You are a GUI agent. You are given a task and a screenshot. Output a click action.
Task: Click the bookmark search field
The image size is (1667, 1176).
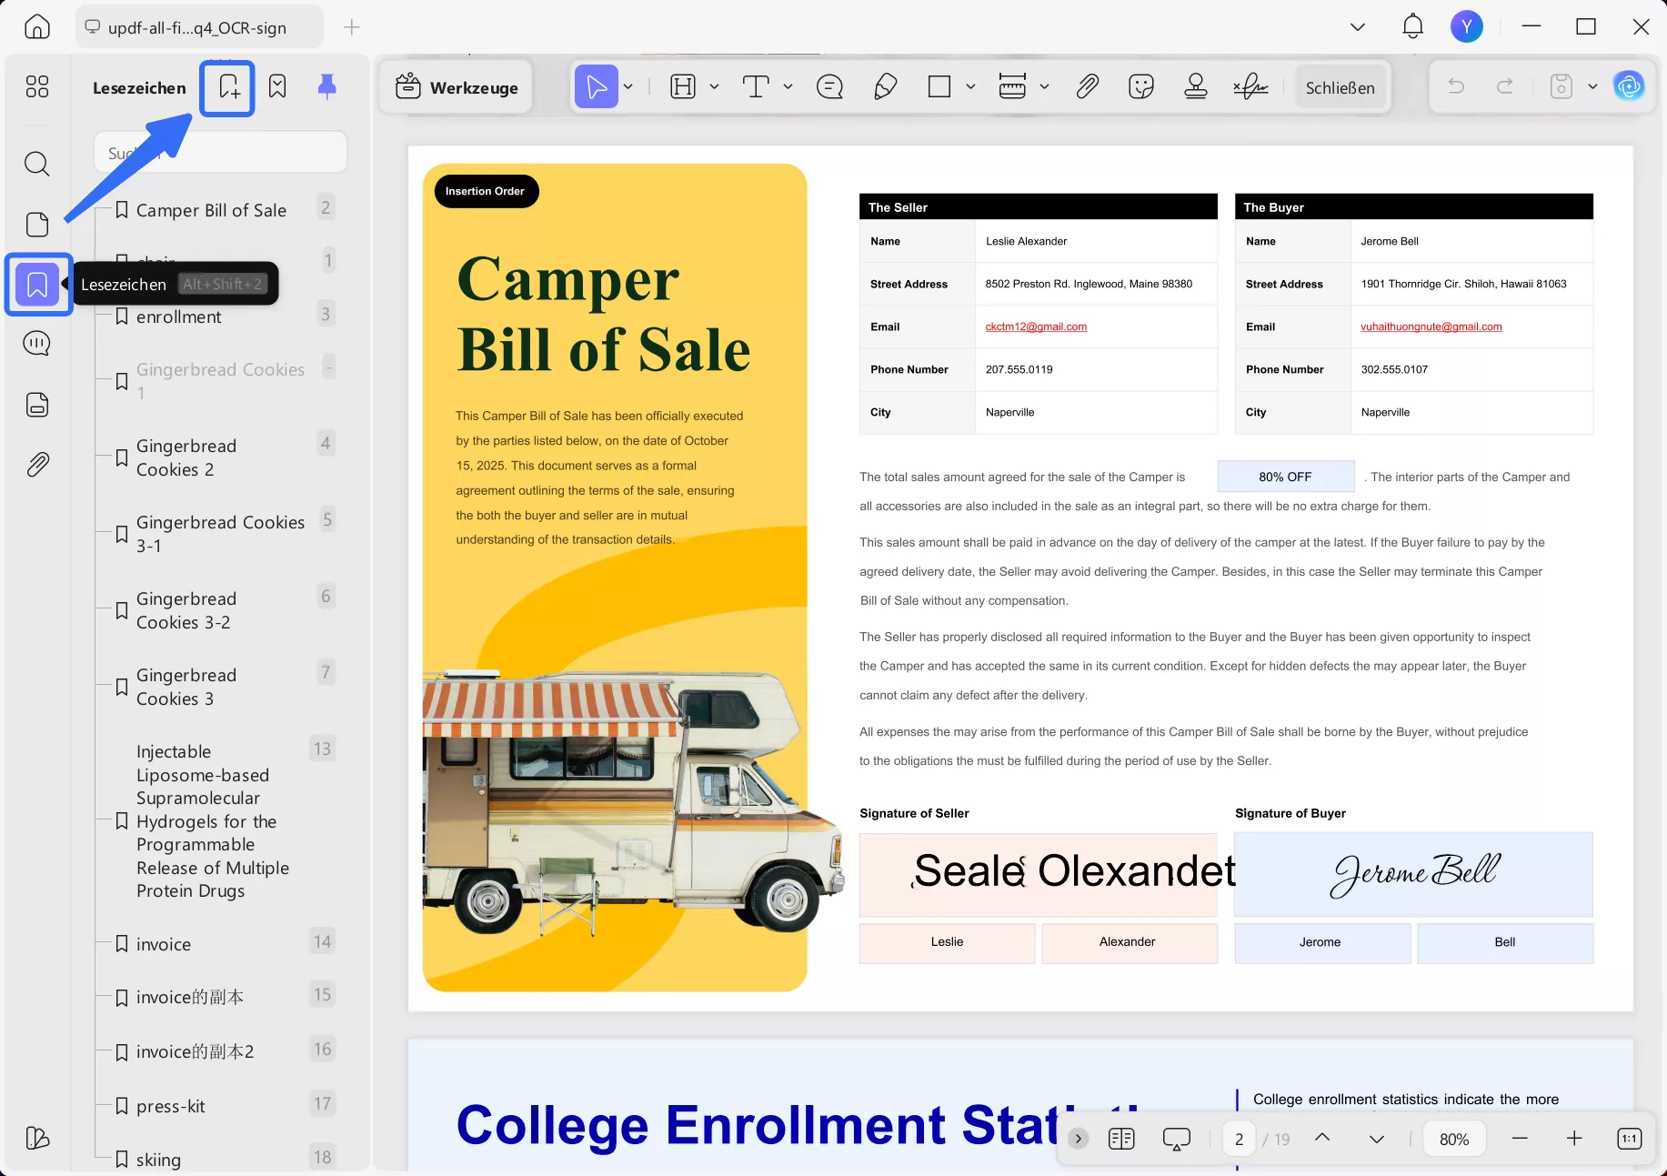220,152
